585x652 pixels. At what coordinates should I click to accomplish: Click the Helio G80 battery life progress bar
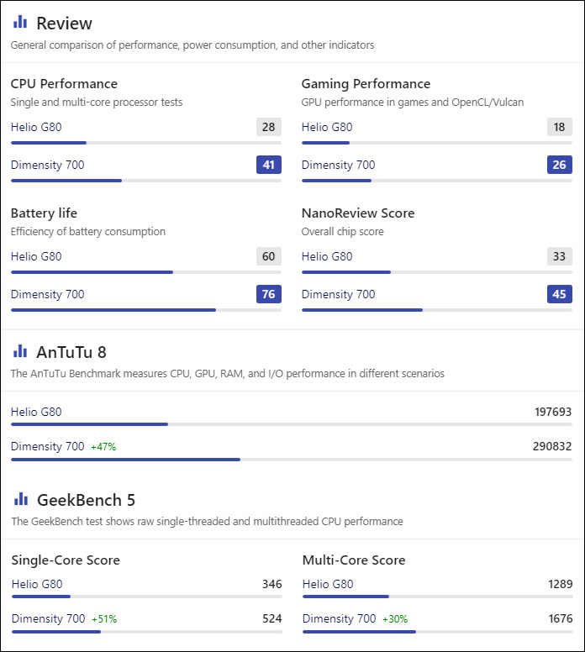(x=146, y=272)
